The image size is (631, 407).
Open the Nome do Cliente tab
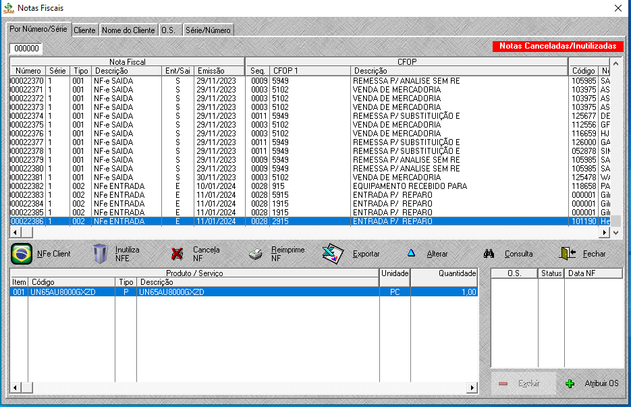coord(128,30)
